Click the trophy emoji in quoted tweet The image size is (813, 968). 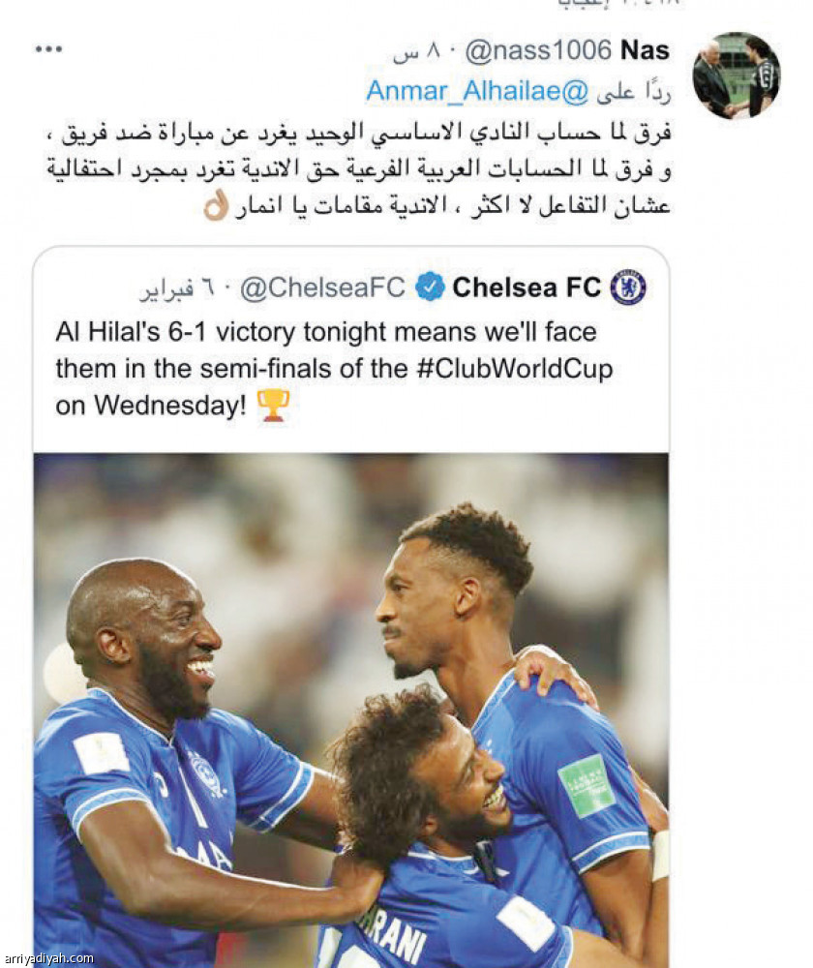272,405
